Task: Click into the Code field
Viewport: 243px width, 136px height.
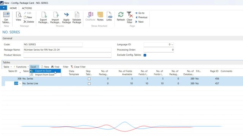Action: pyautogui.click(x=53, y=45)
